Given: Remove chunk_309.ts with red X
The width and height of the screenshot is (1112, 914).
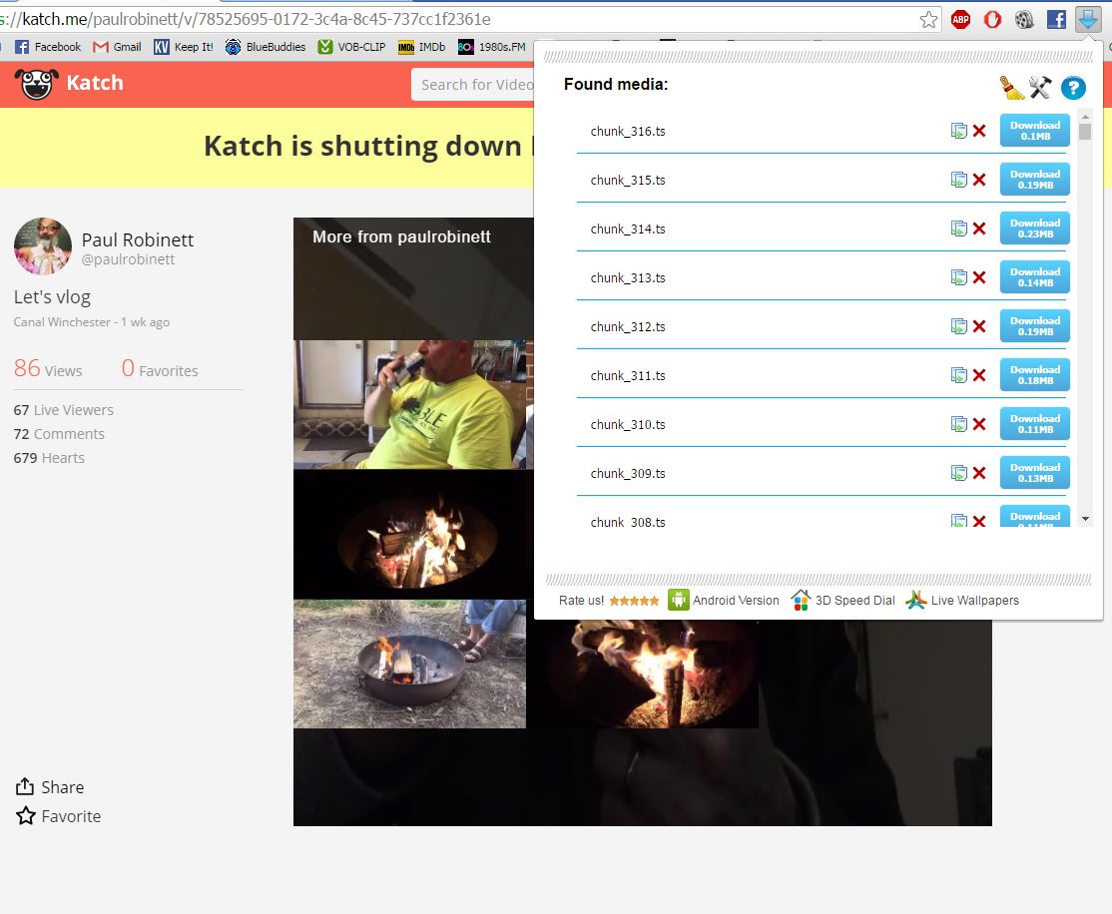Looking at the screenshot, I should (979, 474).
